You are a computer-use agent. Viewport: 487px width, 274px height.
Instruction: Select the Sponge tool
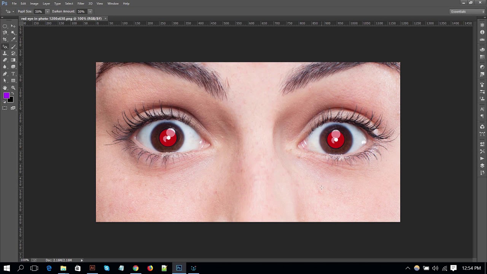13,67
